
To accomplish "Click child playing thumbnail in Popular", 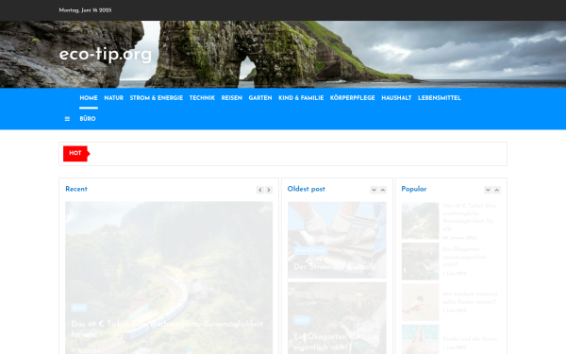I will 420,302.
